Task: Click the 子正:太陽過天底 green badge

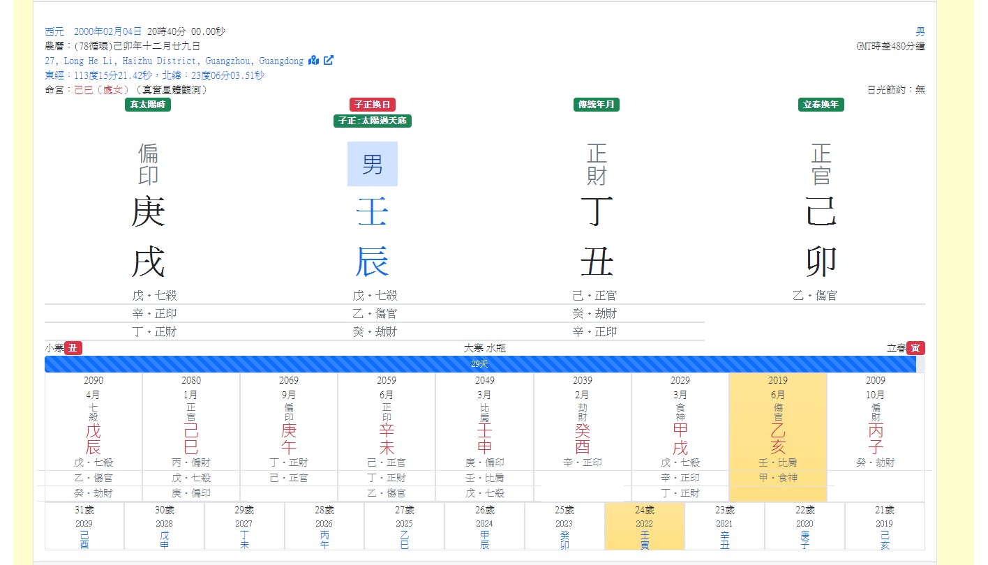Action: (373, 121)
